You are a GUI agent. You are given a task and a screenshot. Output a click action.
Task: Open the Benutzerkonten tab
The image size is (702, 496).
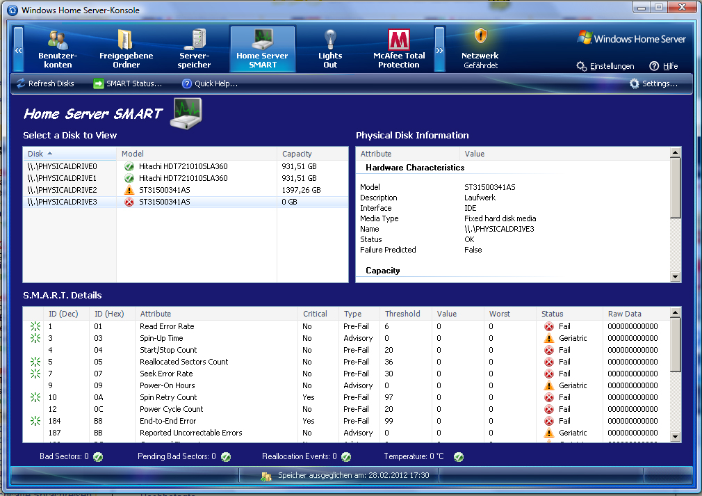[58, 49]
